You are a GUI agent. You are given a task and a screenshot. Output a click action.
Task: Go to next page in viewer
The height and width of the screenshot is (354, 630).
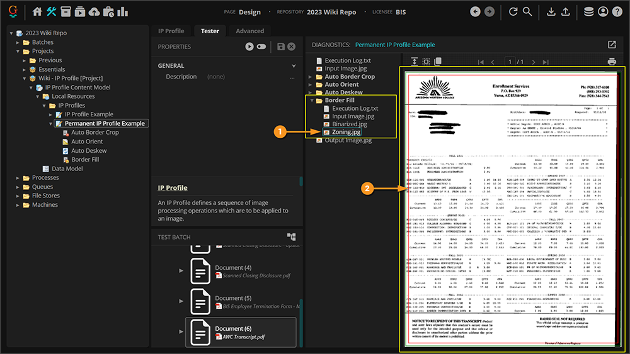click(534, 62)
